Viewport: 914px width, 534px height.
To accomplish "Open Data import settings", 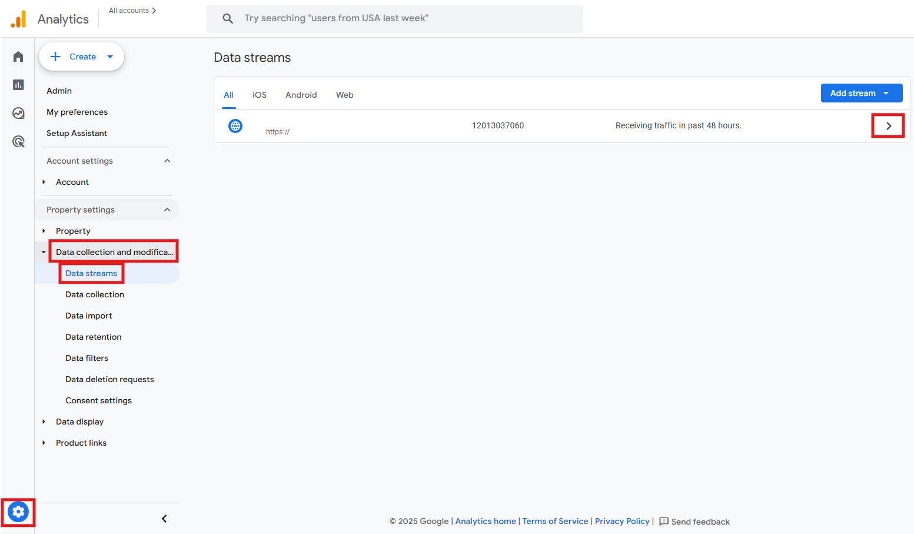I will click(x=89, y=316).
